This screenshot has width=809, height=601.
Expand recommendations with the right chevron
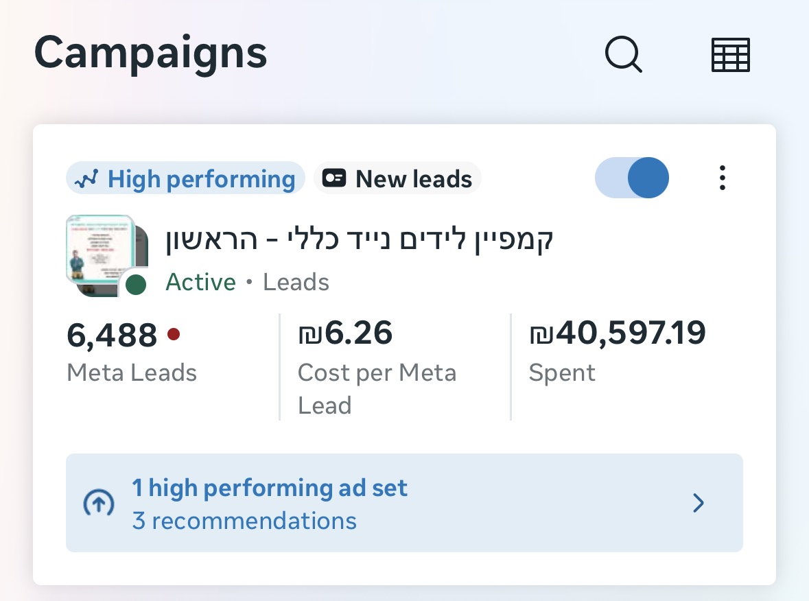tap(699, 504)
